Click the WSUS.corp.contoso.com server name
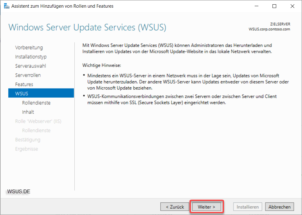Viewport: 302px width, 215px height. (269, 29)
